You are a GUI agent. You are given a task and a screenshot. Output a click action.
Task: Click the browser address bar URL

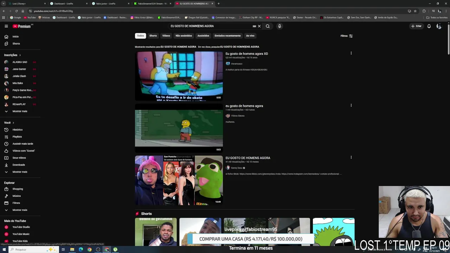click(53, 11)
